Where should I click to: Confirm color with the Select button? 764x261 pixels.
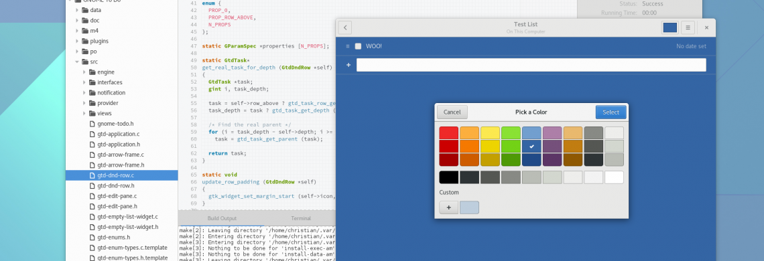(x=611, y=112)
